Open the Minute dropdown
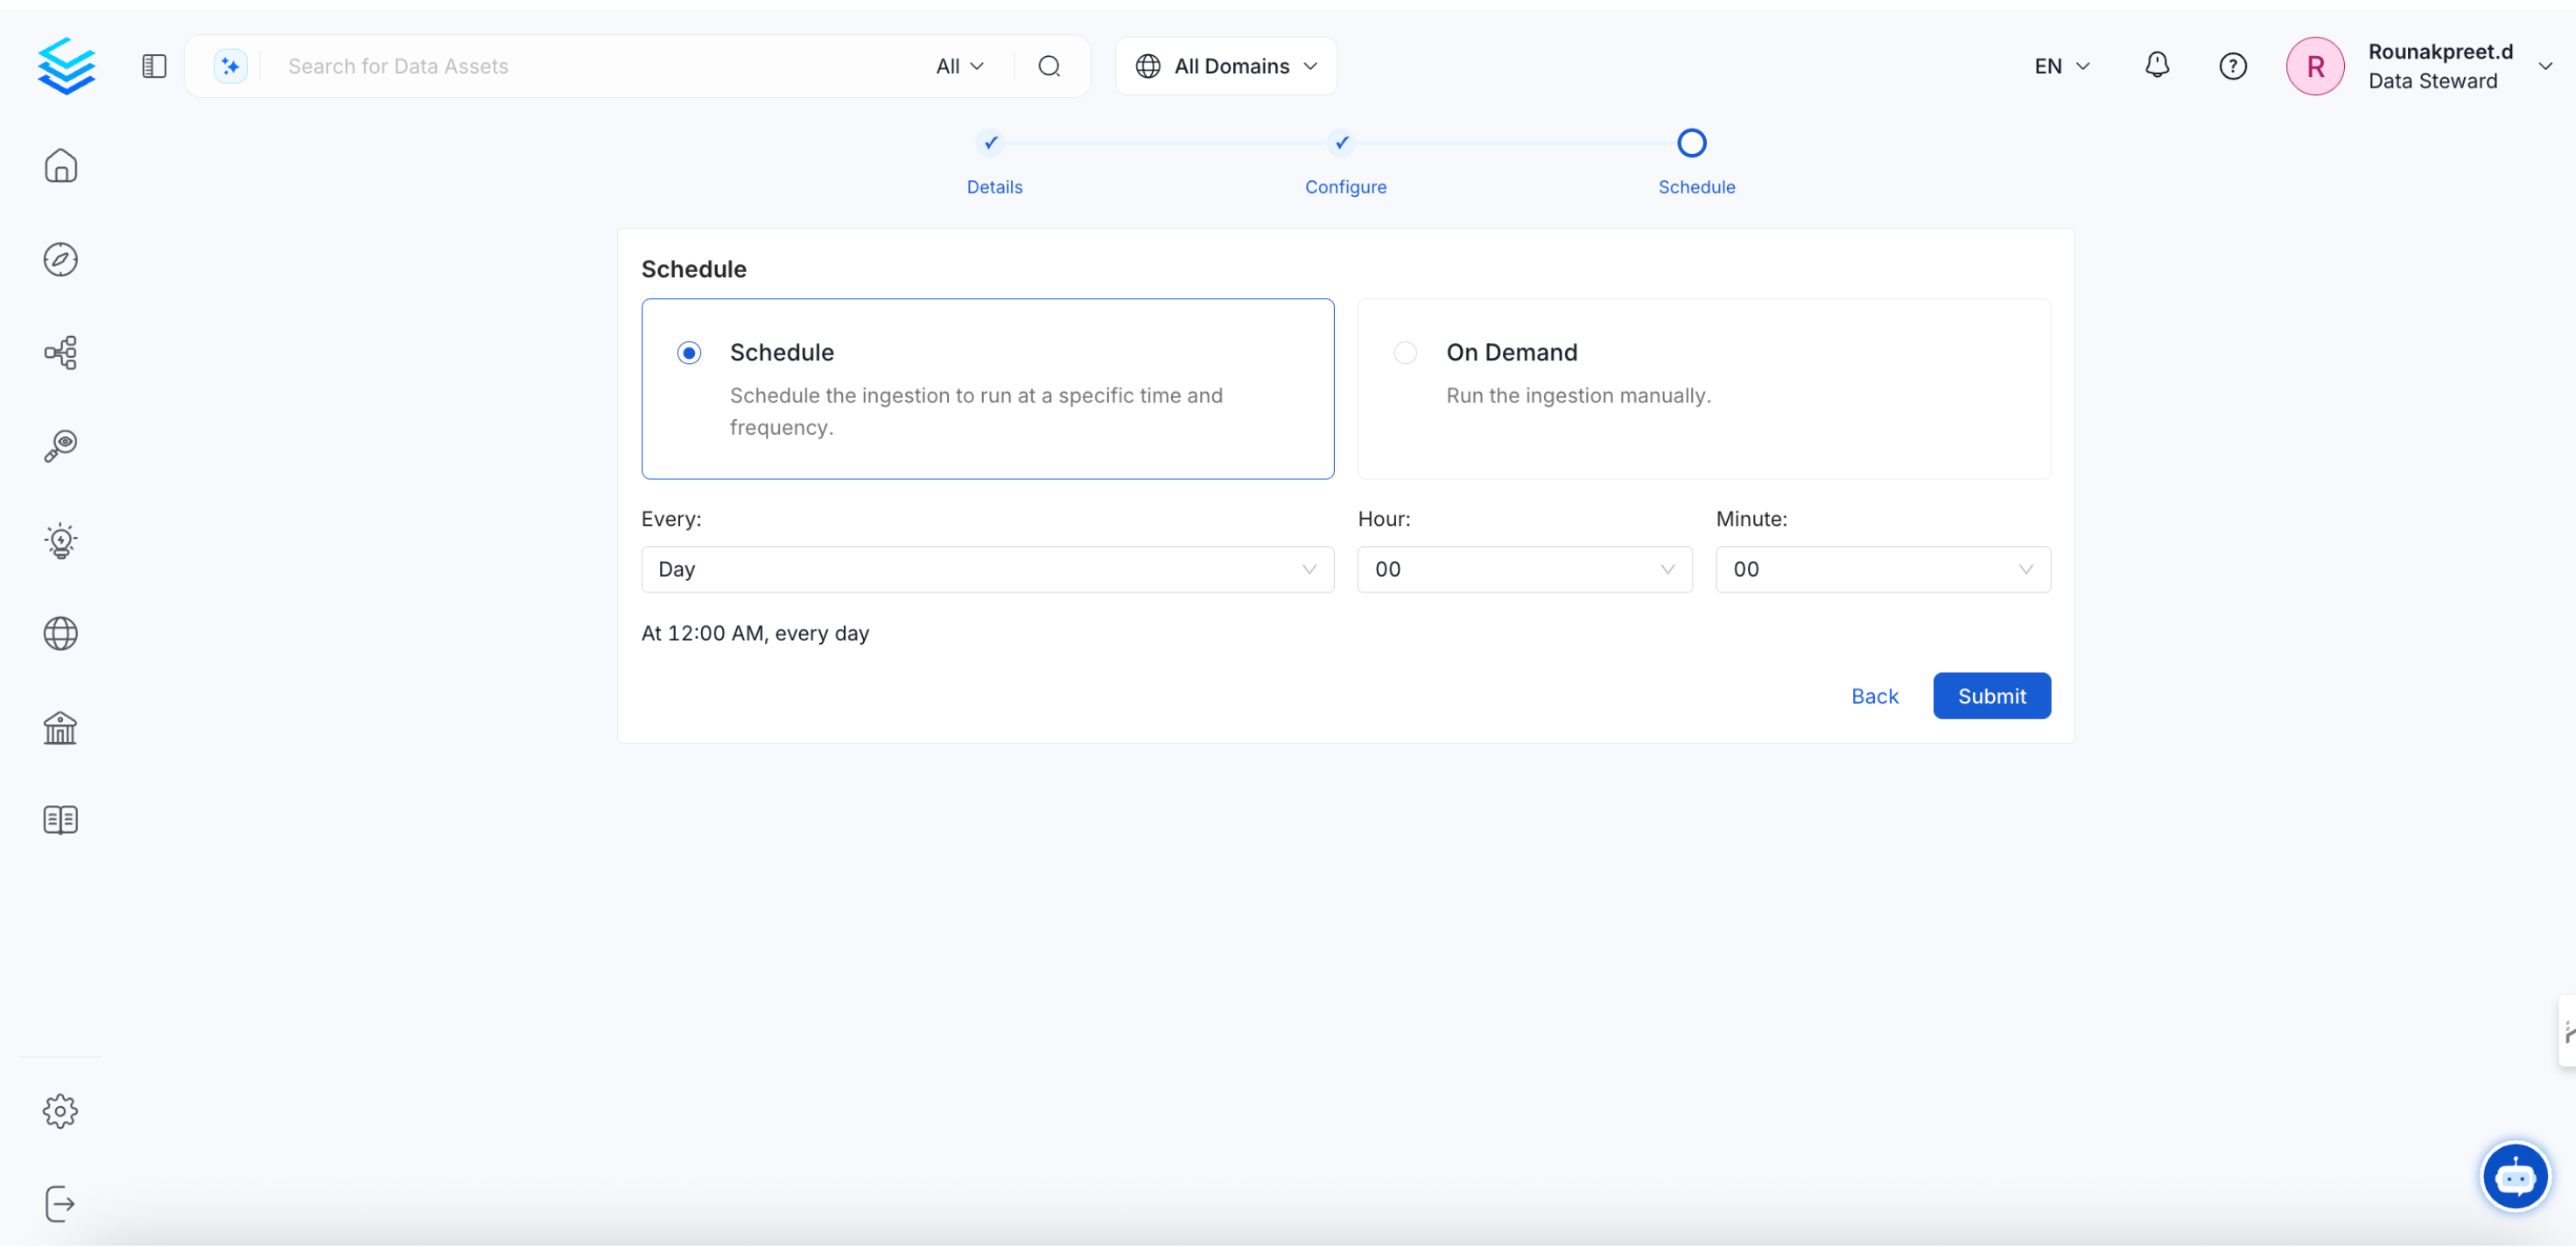The image size is (2576, 1246). (1882, 569)
